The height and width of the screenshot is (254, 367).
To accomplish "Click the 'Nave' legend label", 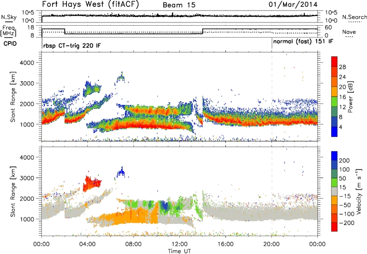I will tap(349, 32).
